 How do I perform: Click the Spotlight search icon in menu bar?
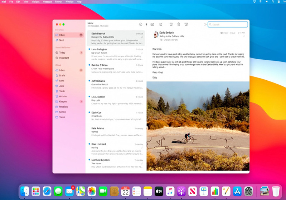(x=273, y=1)
